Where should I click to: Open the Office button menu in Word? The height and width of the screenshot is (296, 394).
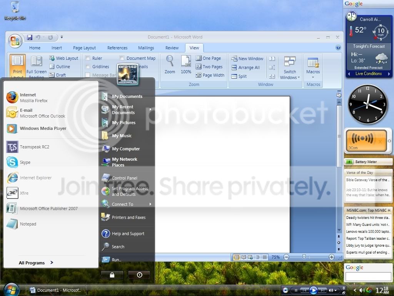[x=15, y=41]
